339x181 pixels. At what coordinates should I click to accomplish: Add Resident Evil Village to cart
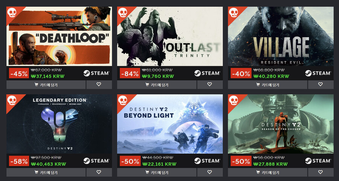coord(268,85)
